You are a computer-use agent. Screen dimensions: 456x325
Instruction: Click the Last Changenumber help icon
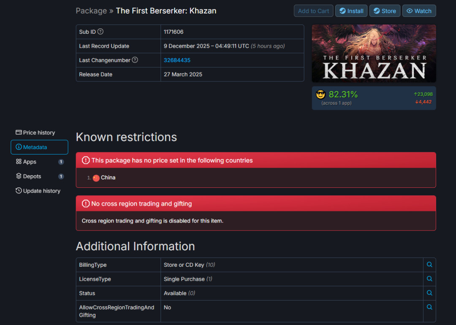click(135, 60)
